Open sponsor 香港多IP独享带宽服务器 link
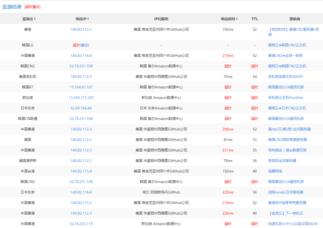Image resolution: width=323 pixels, height=228 pixels. 287,203
